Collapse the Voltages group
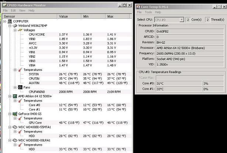The width and height of the screenshot is (227, 153). (15, 30)
